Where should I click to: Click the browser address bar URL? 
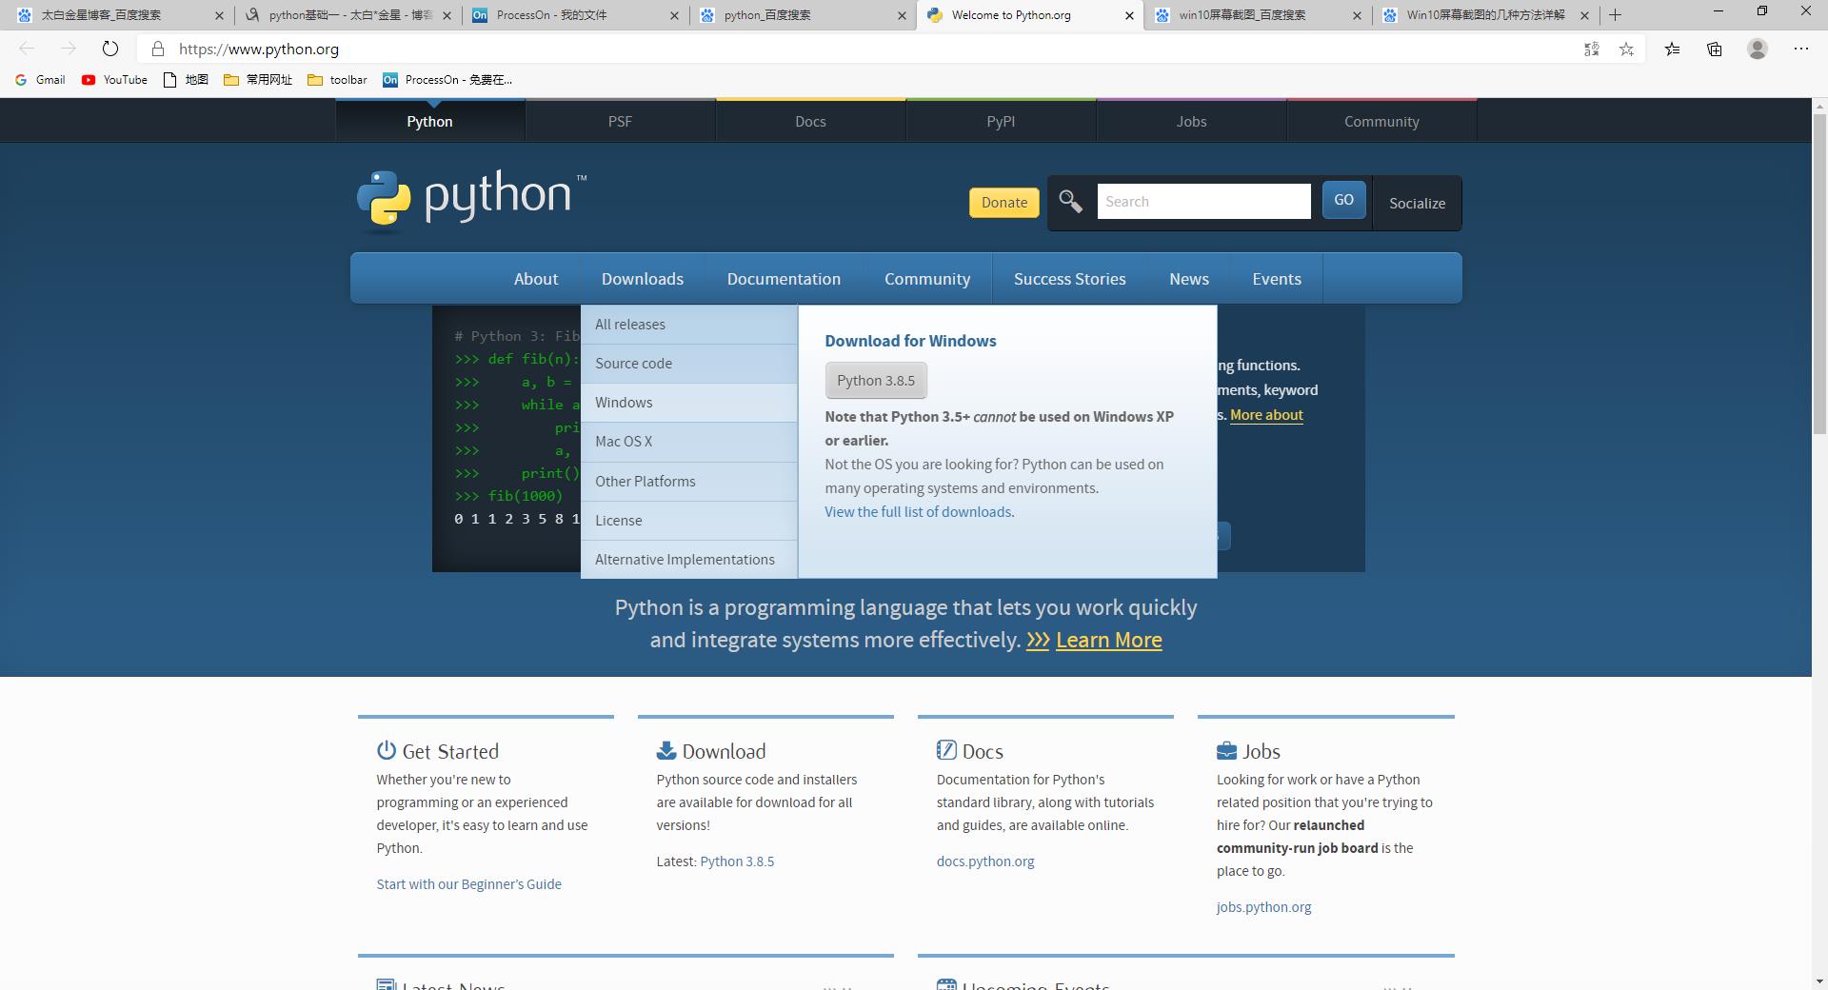click(x=259, y=49)
